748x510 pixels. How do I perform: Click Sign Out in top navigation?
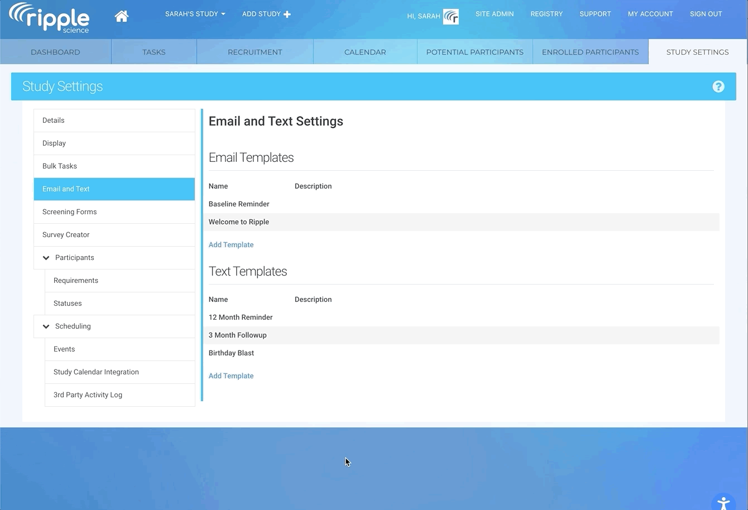tap(706, 14)
